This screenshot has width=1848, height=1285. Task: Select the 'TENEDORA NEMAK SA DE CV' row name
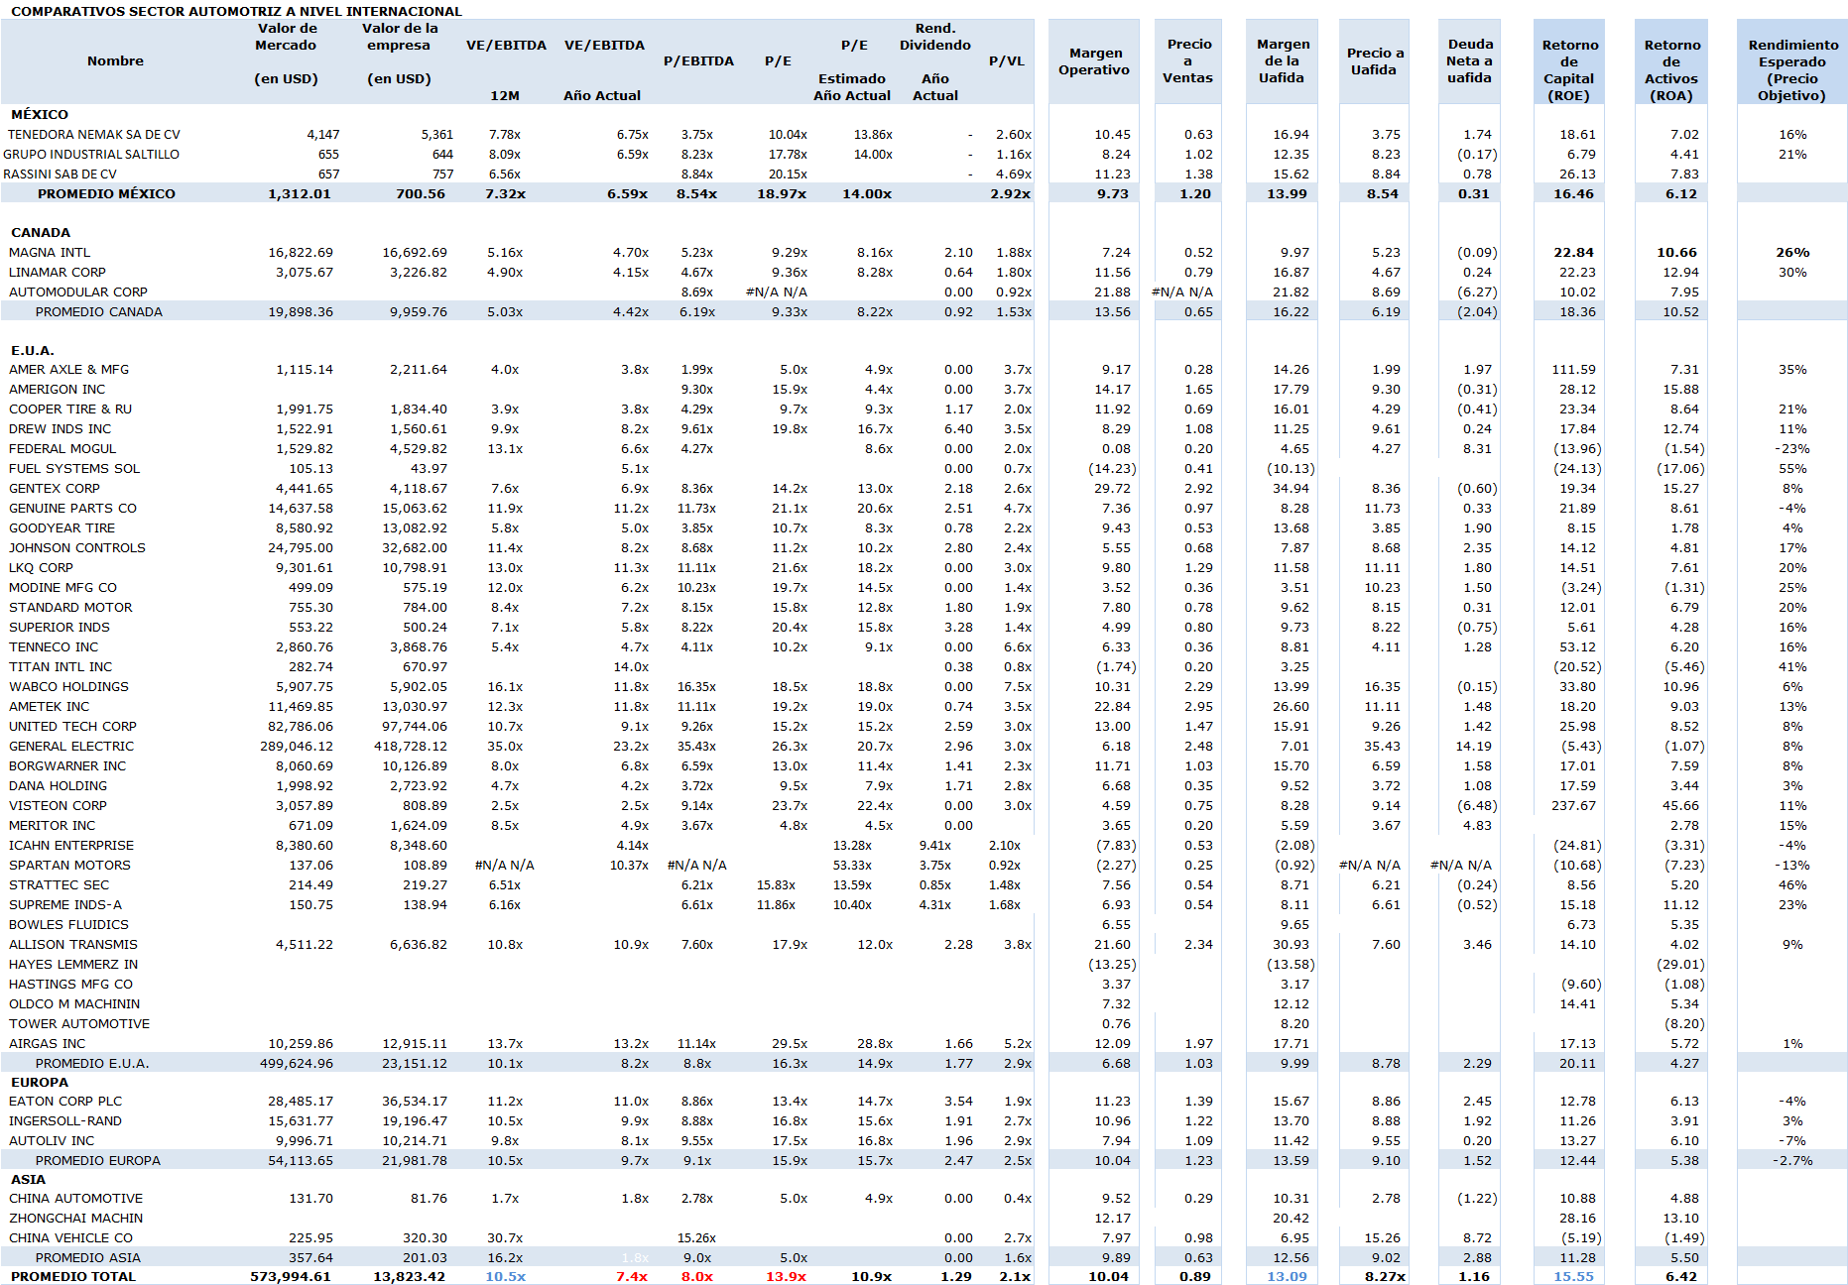click(94, 135)
